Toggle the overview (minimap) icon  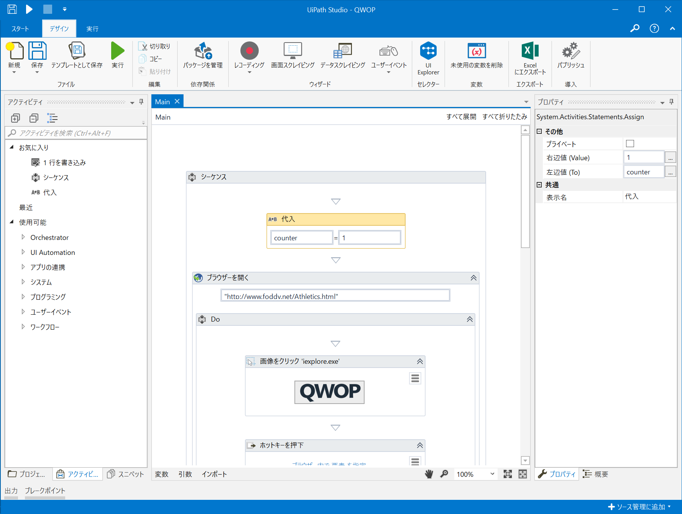coord(523,474)
